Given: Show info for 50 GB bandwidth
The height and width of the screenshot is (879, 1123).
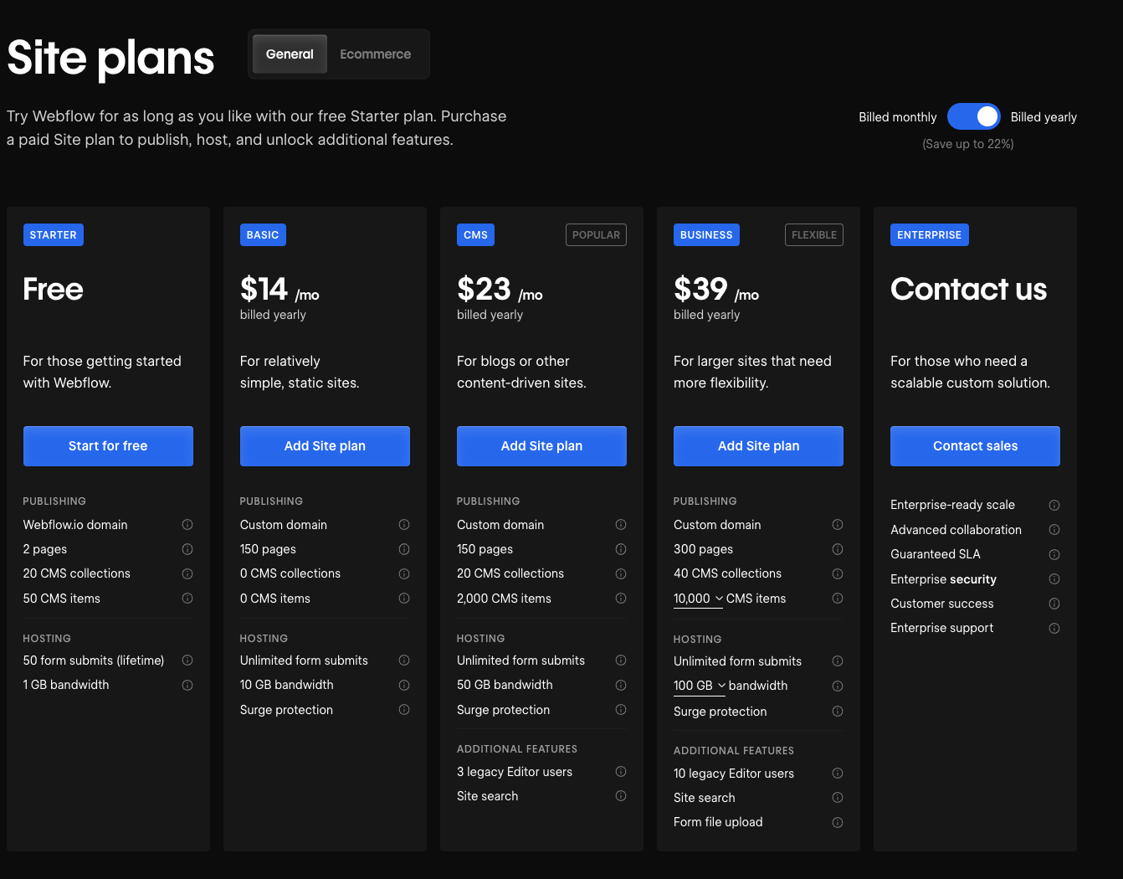Looking at the screenshot, I should coord(621,685).
